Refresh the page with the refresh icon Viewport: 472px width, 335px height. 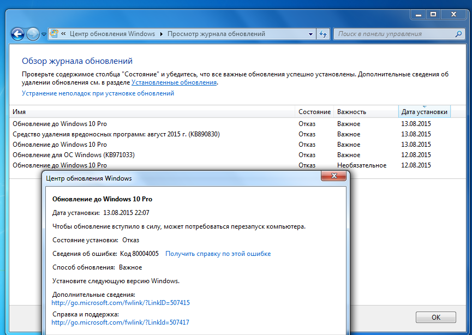coord(323,34)
